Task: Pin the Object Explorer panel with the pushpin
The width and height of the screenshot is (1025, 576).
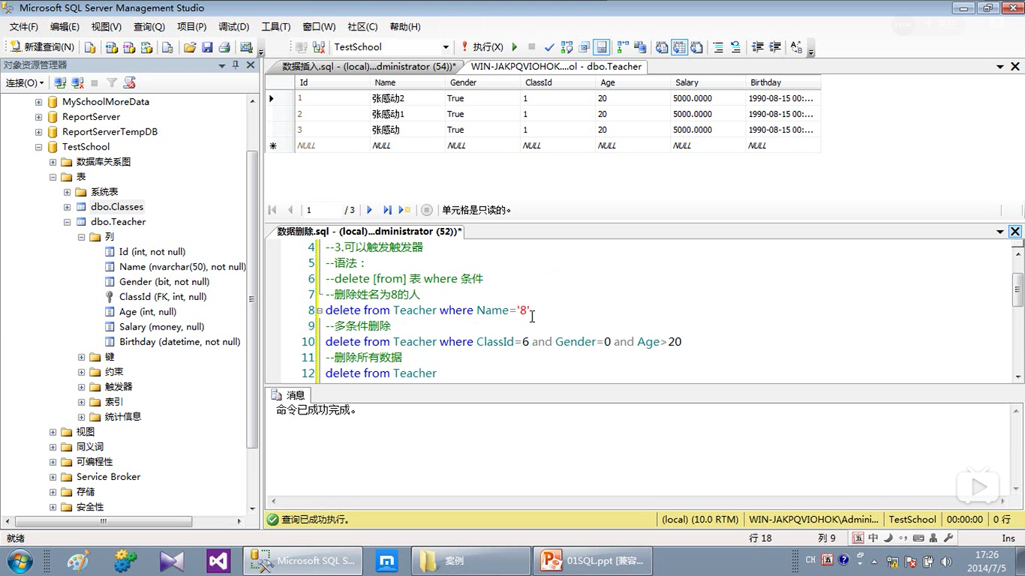Action: 236,65
